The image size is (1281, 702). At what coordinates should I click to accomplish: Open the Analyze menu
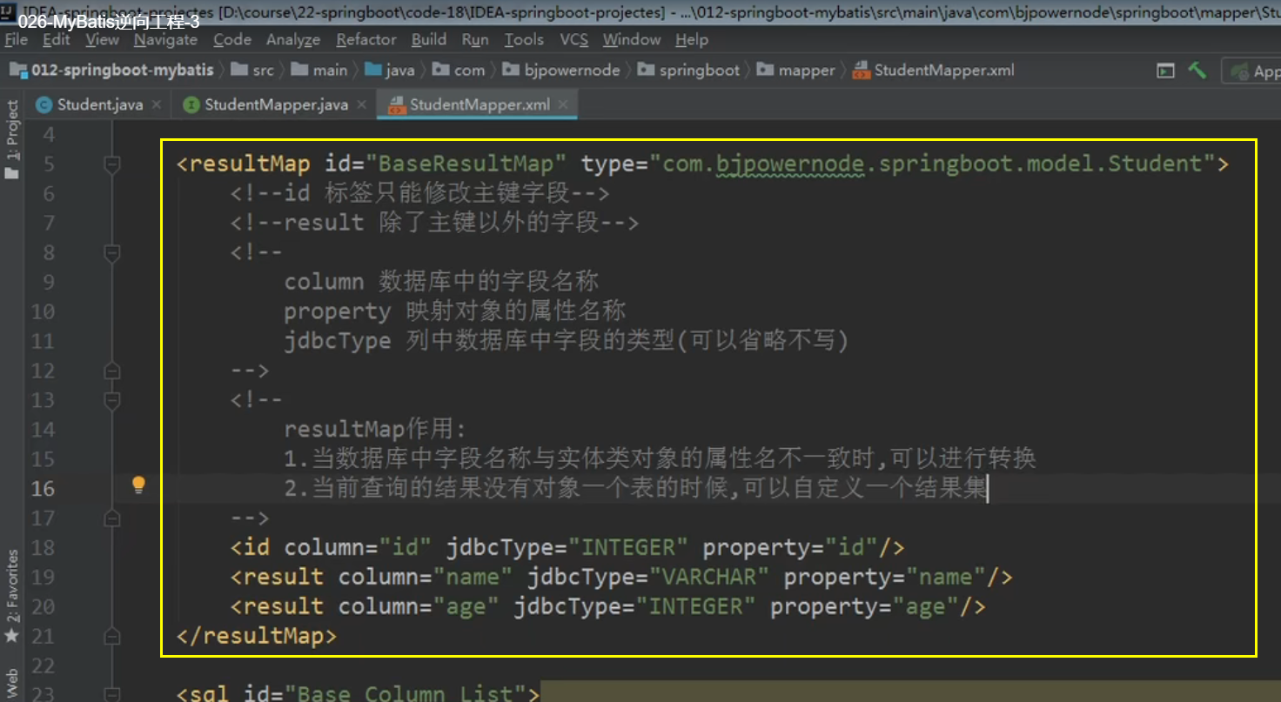293,40
